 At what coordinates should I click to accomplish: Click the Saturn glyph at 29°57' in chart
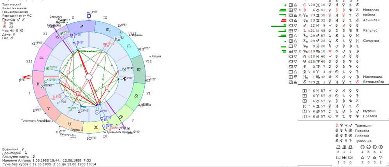click(74, 43)
